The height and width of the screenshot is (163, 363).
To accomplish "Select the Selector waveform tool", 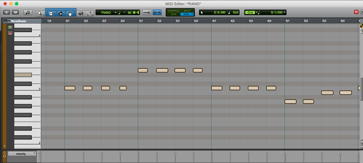I will click(61, 13).
